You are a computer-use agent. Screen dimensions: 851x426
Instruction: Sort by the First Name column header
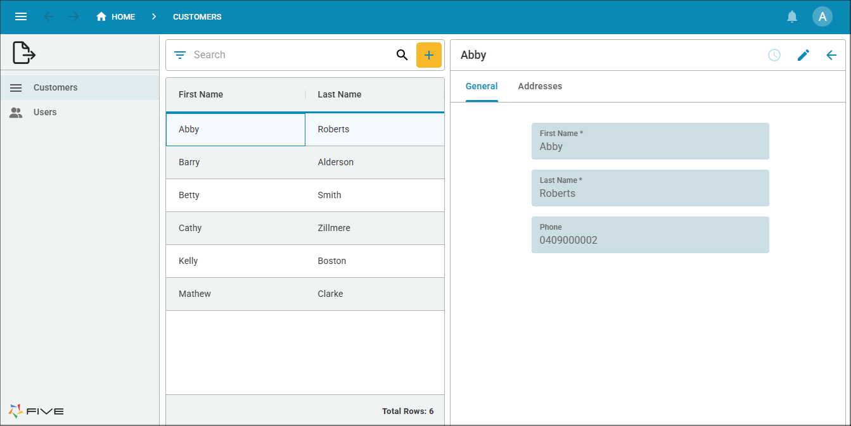[x=201, y=94]
